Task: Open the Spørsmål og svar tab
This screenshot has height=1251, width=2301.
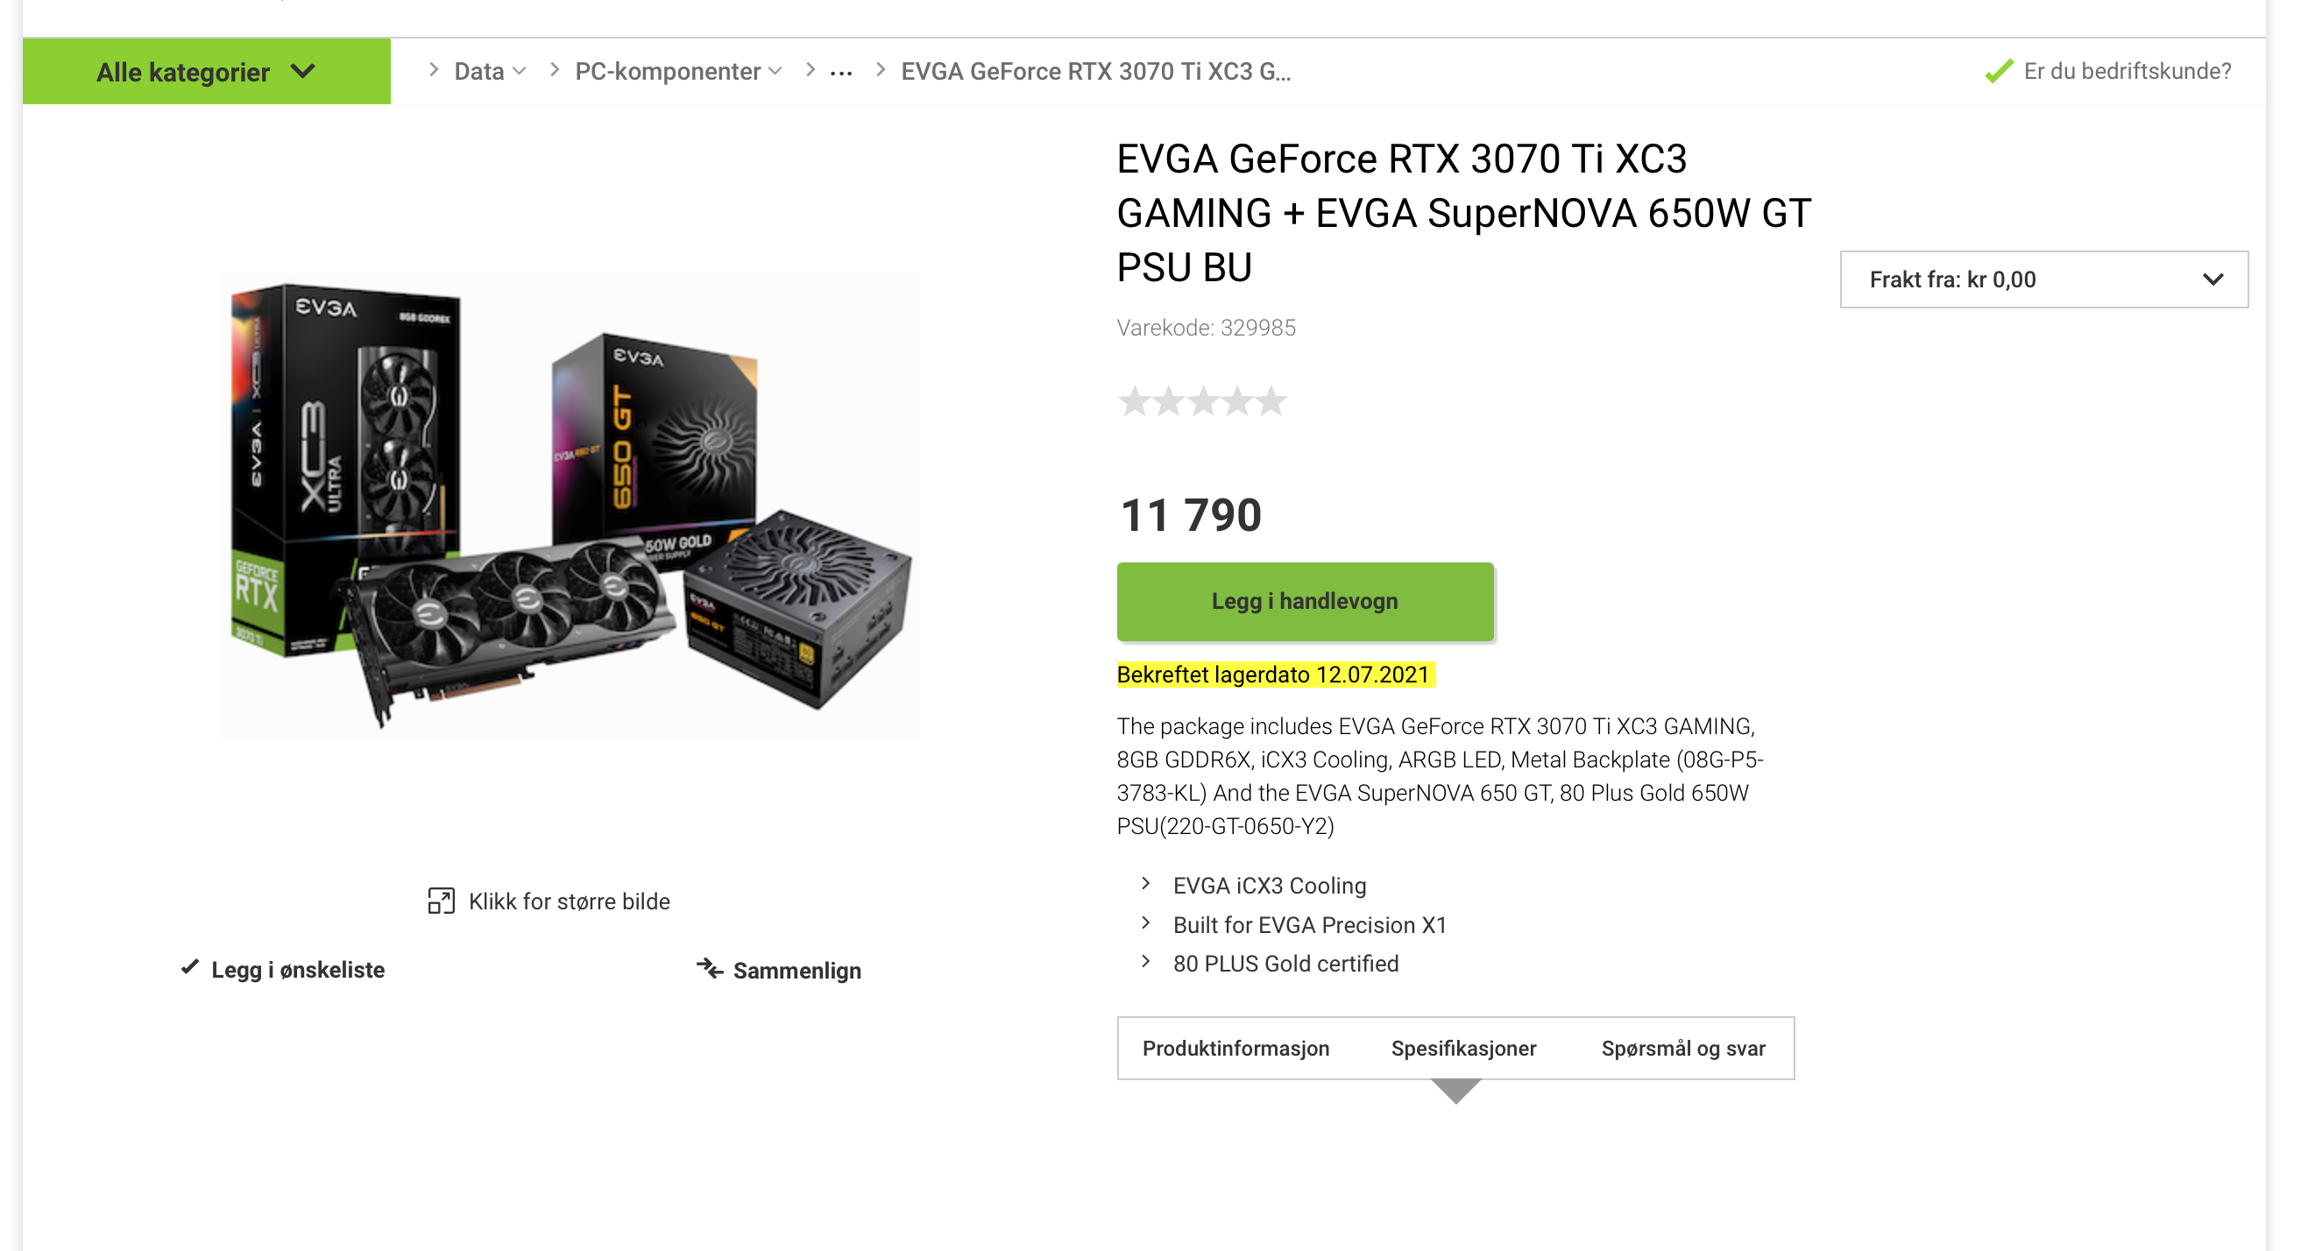Action: [1683, 1049]
